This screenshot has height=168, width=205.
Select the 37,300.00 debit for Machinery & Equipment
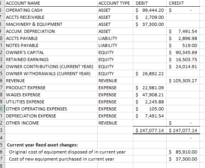click(x=150, y=24)
